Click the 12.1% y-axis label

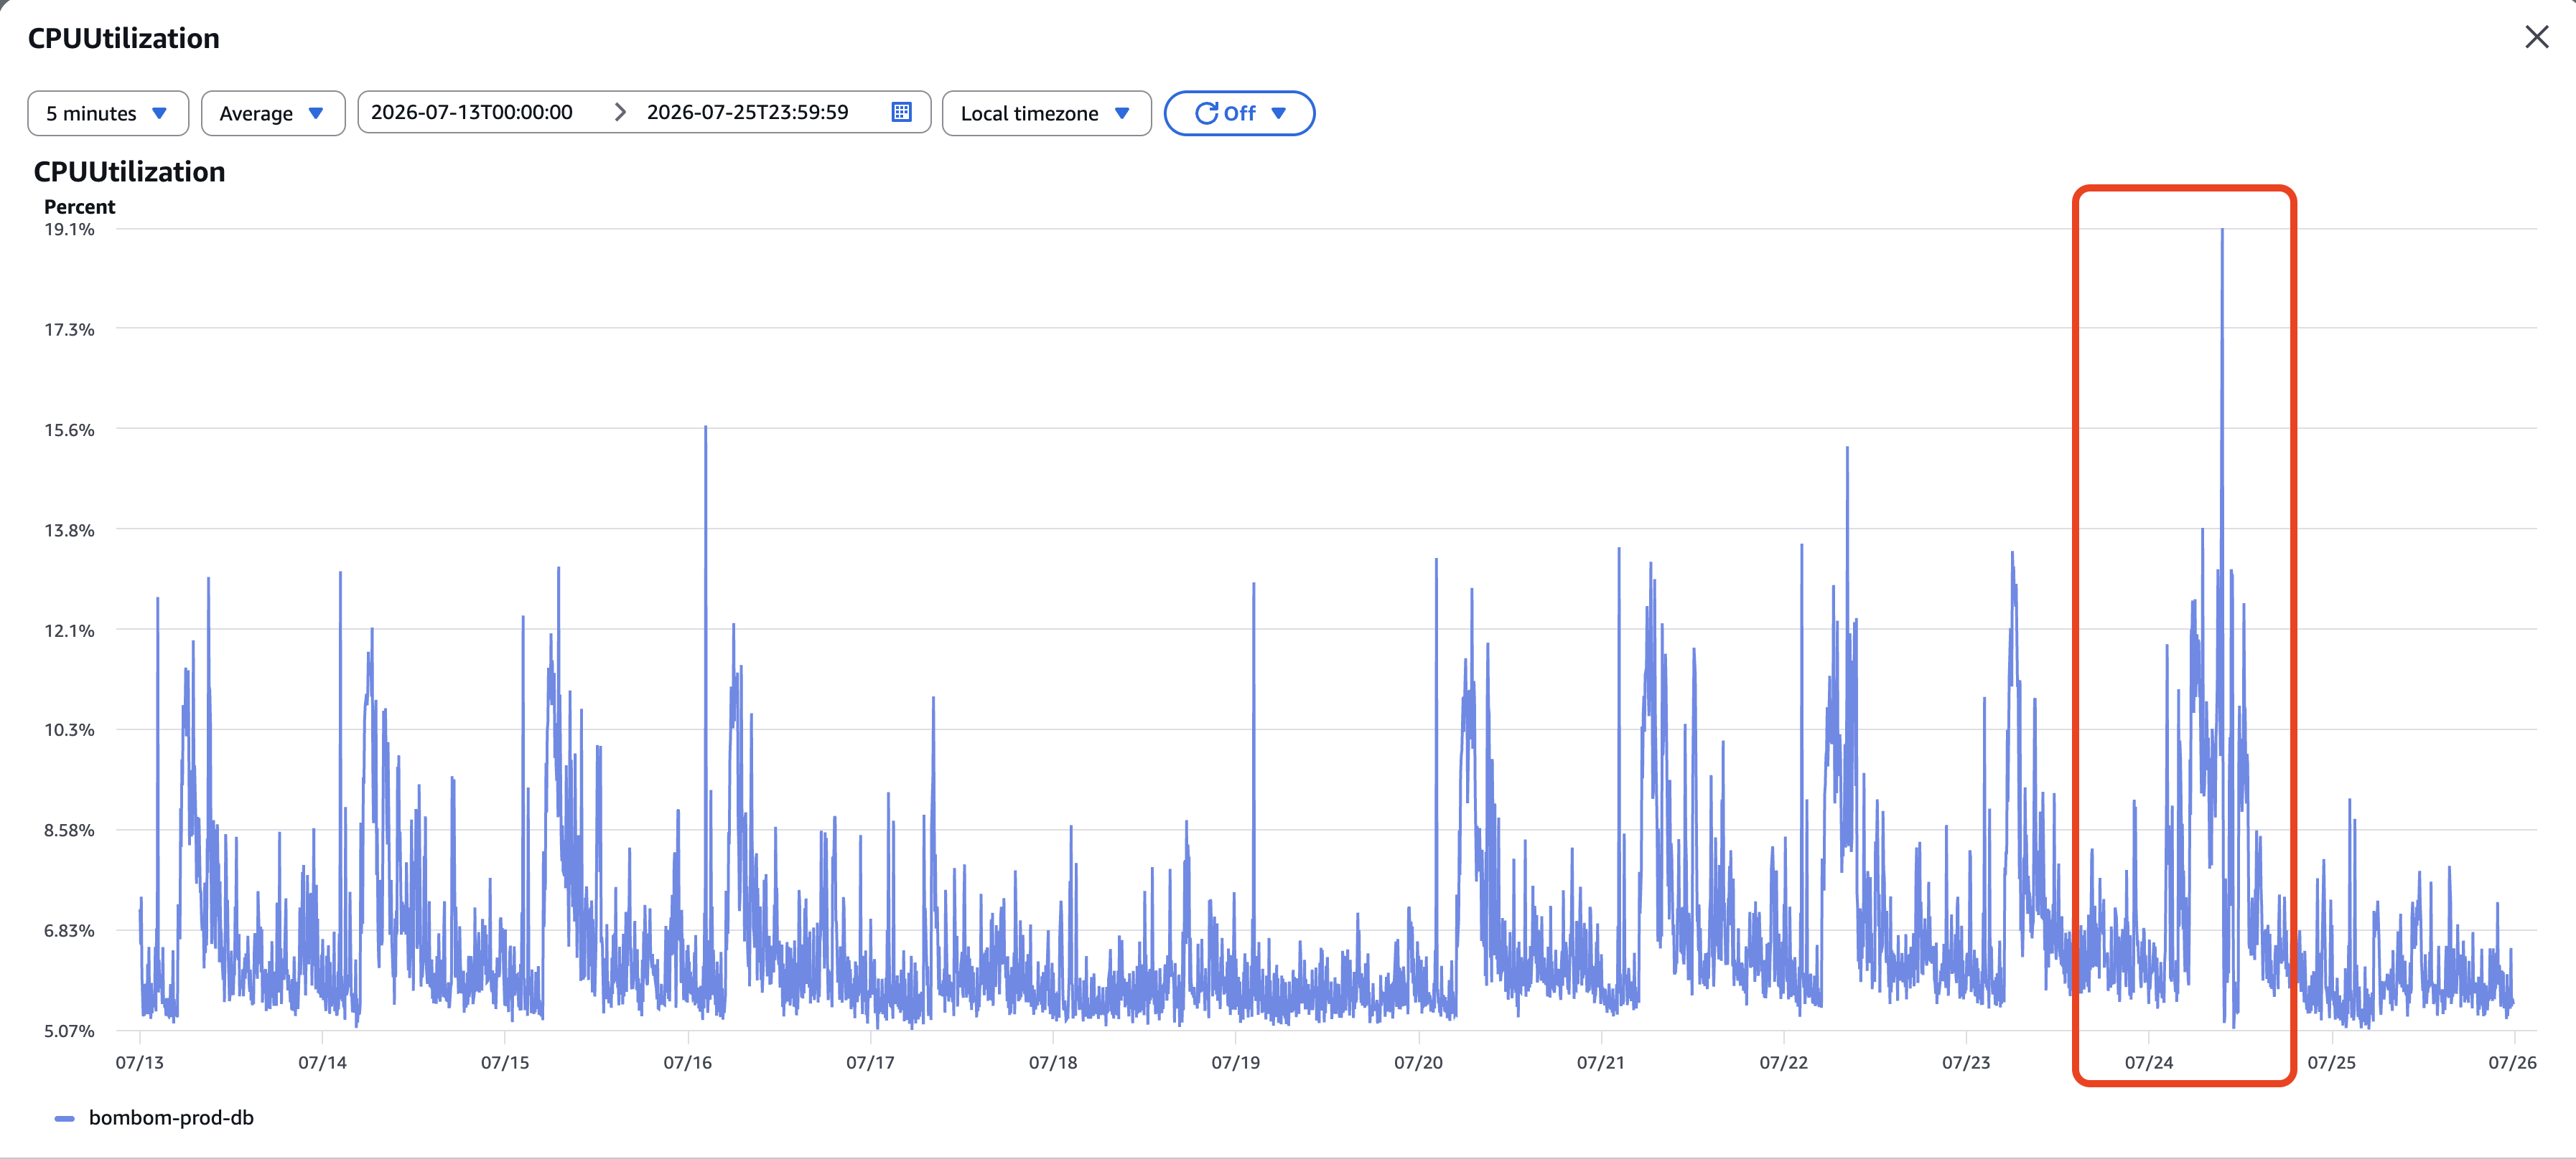coord(69,630)
